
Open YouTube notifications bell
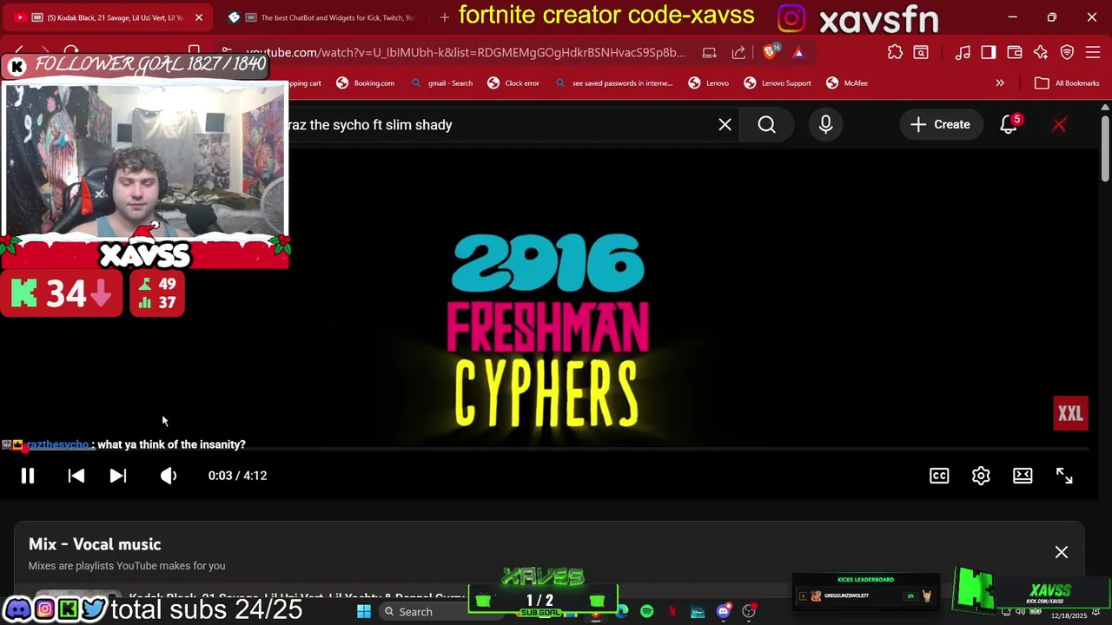[1009, 125]
